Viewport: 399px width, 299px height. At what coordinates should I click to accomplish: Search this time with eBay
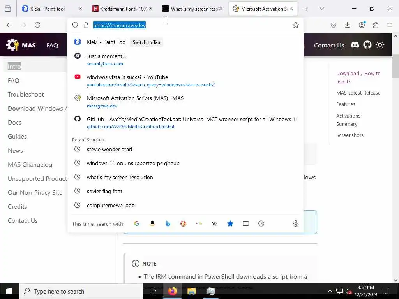pyautogui.click(x=199, y=223)
